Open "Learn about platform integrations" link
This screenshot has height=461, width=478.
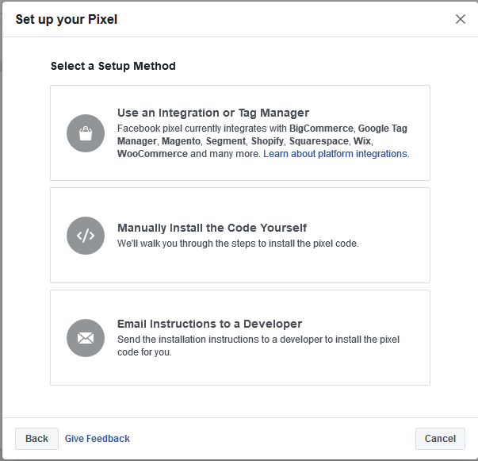(336, 154)
